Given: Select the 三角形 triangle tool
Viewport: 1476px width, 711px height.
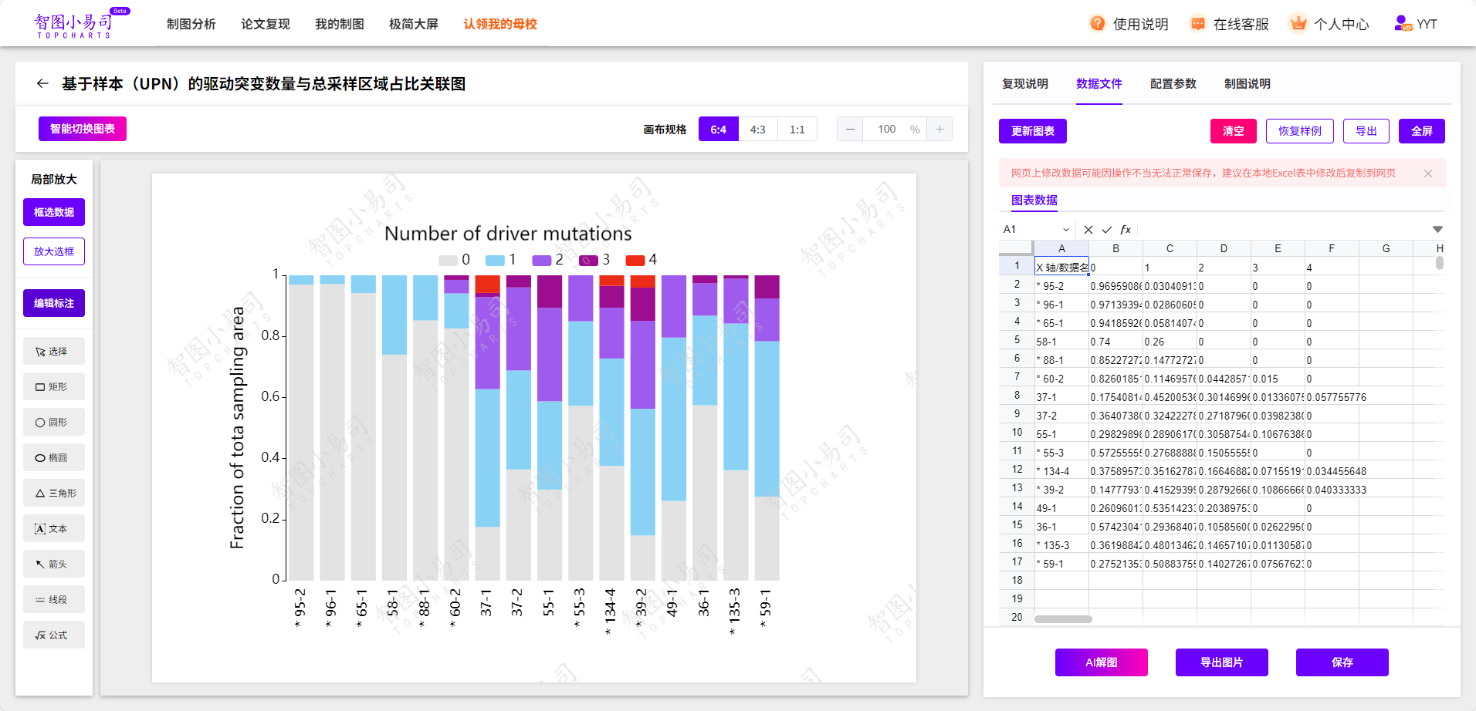Looking at the screenshot, I should [x=54, y=493].
